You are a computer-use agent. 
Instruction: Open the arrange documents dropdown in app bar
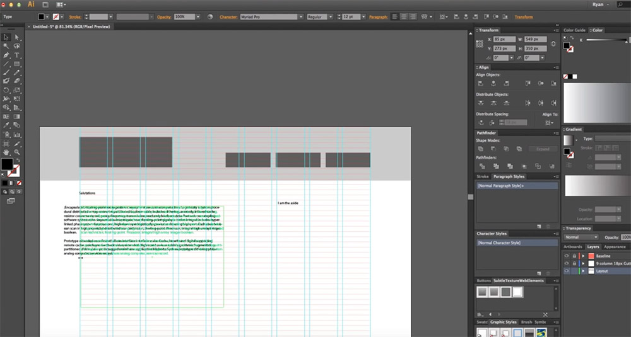point(61,4)
